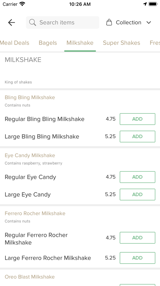Tap the Wi-Fi icon in status bar
This screenshot has width=160, height=286.
[x=22, y=4]
